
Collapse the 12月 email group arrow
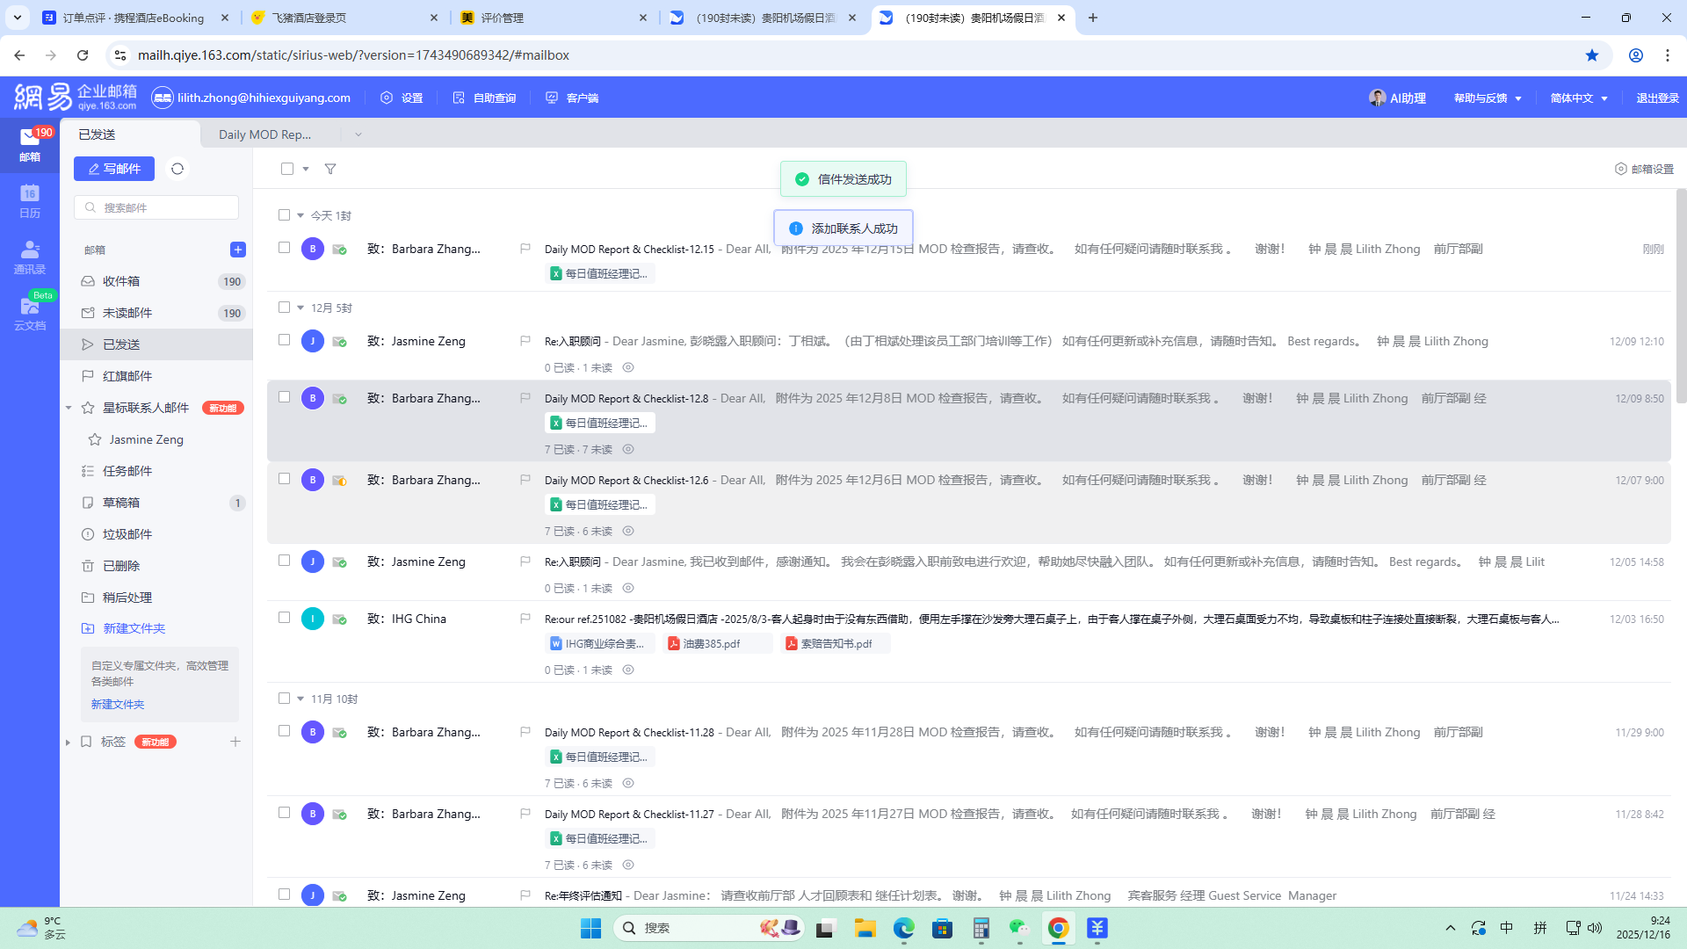[x=300, y=308]
